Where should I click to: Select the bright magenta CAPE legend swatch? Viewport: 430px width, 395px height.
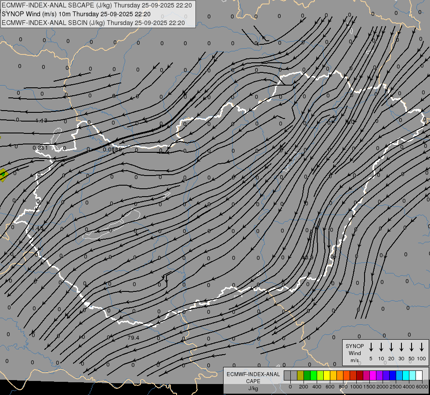click(373, 375)
